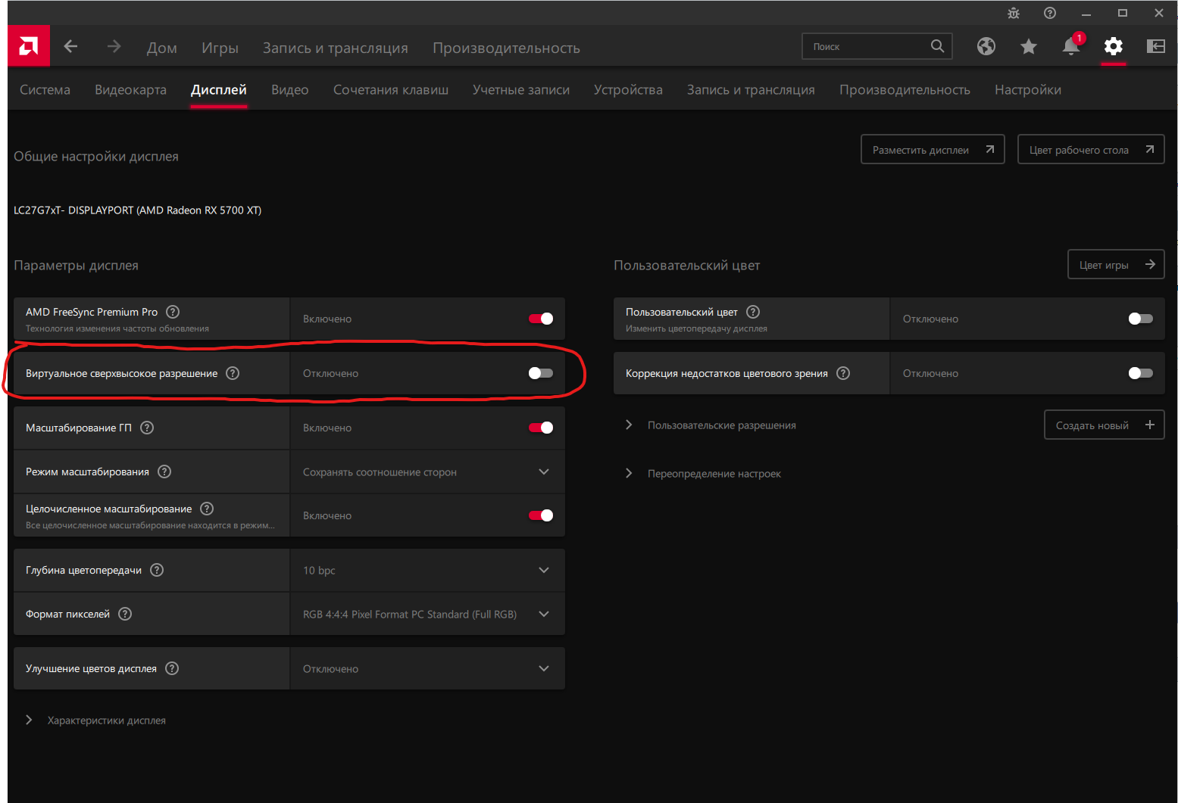Click the bug report icon
1178x803 pixels.
point(1014,13)
